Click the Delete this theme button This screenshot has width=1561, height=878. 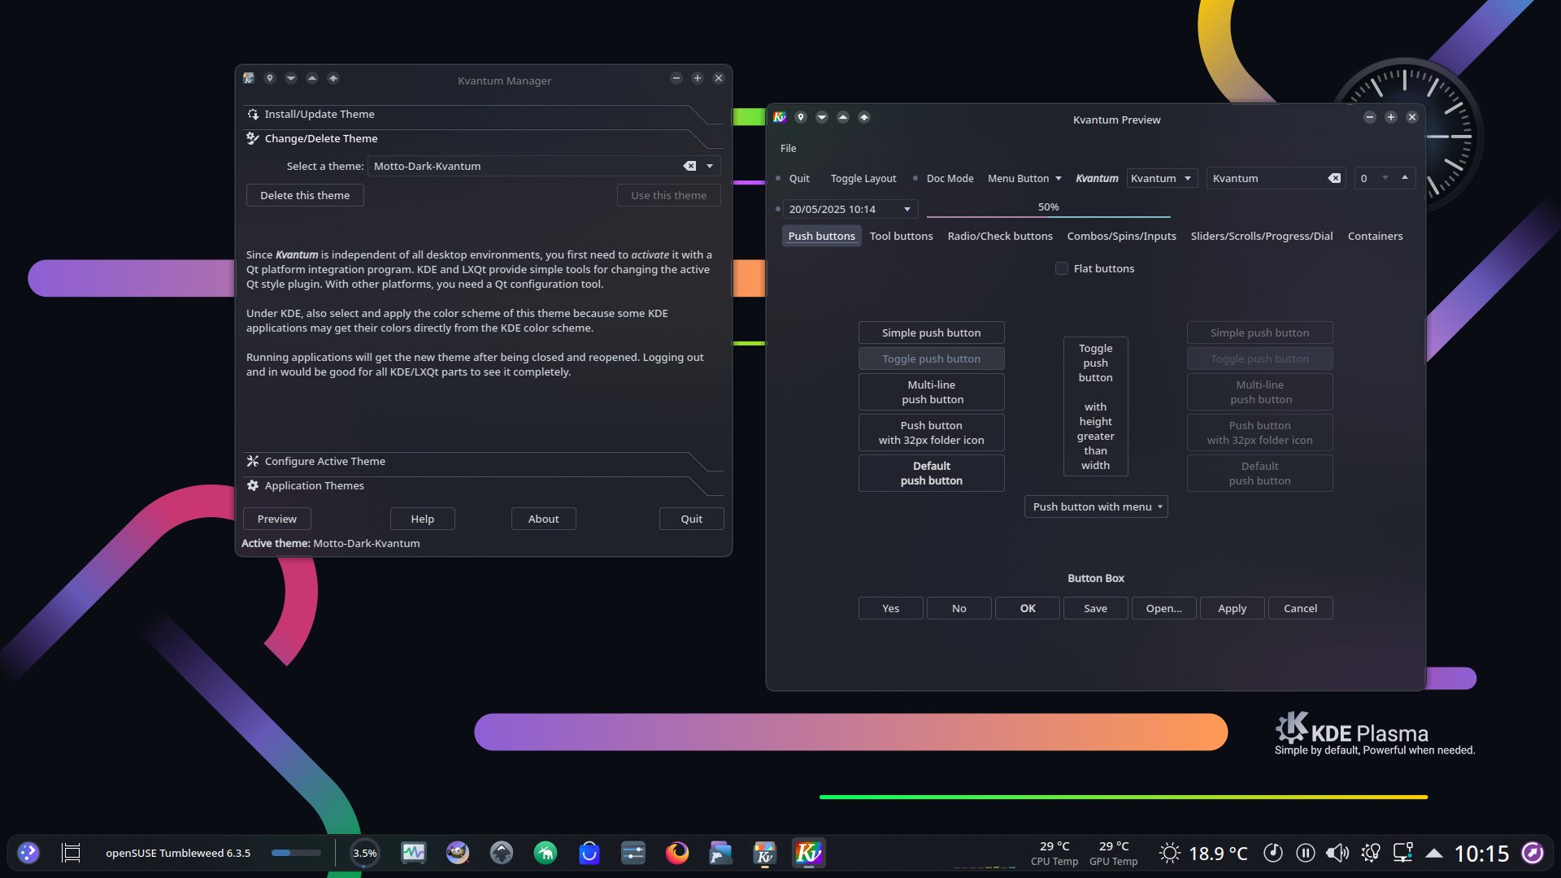pos(305,195)
